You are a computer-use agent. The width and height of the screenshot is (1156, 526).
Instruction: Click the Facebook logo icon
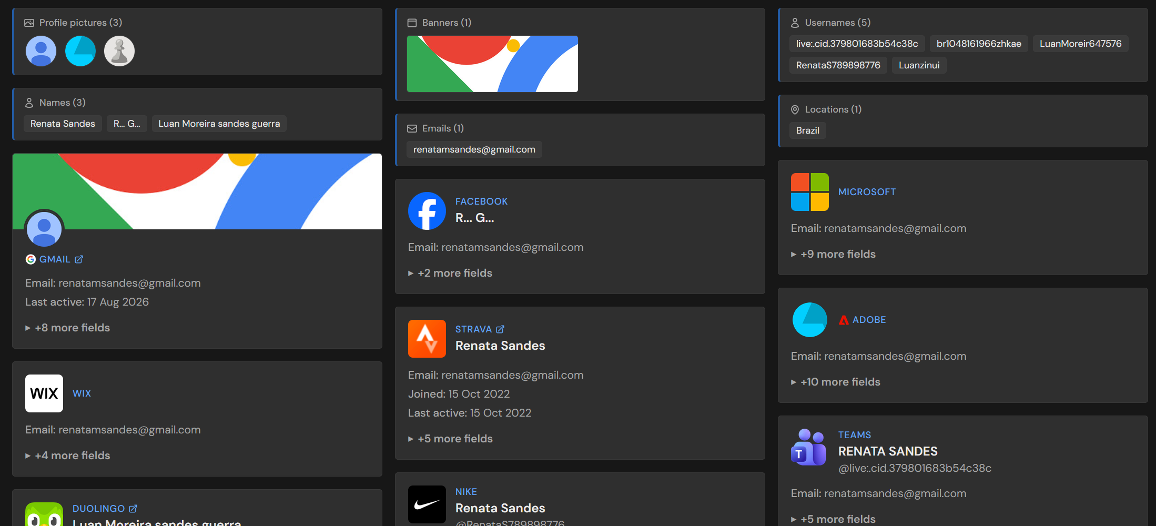pos(427,211)
